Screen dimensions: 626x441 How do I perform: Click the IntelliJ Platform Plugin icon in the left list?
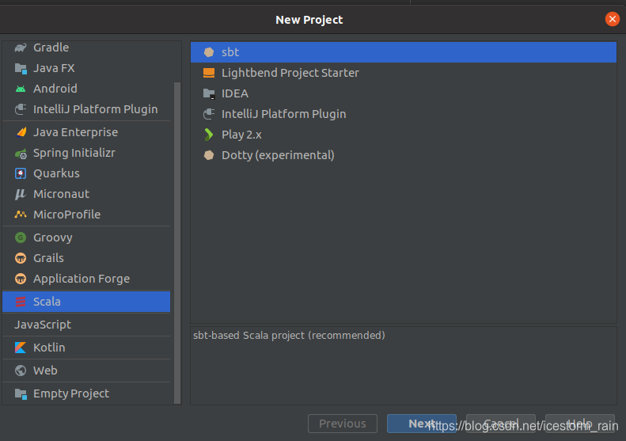[x=21, y=109]
